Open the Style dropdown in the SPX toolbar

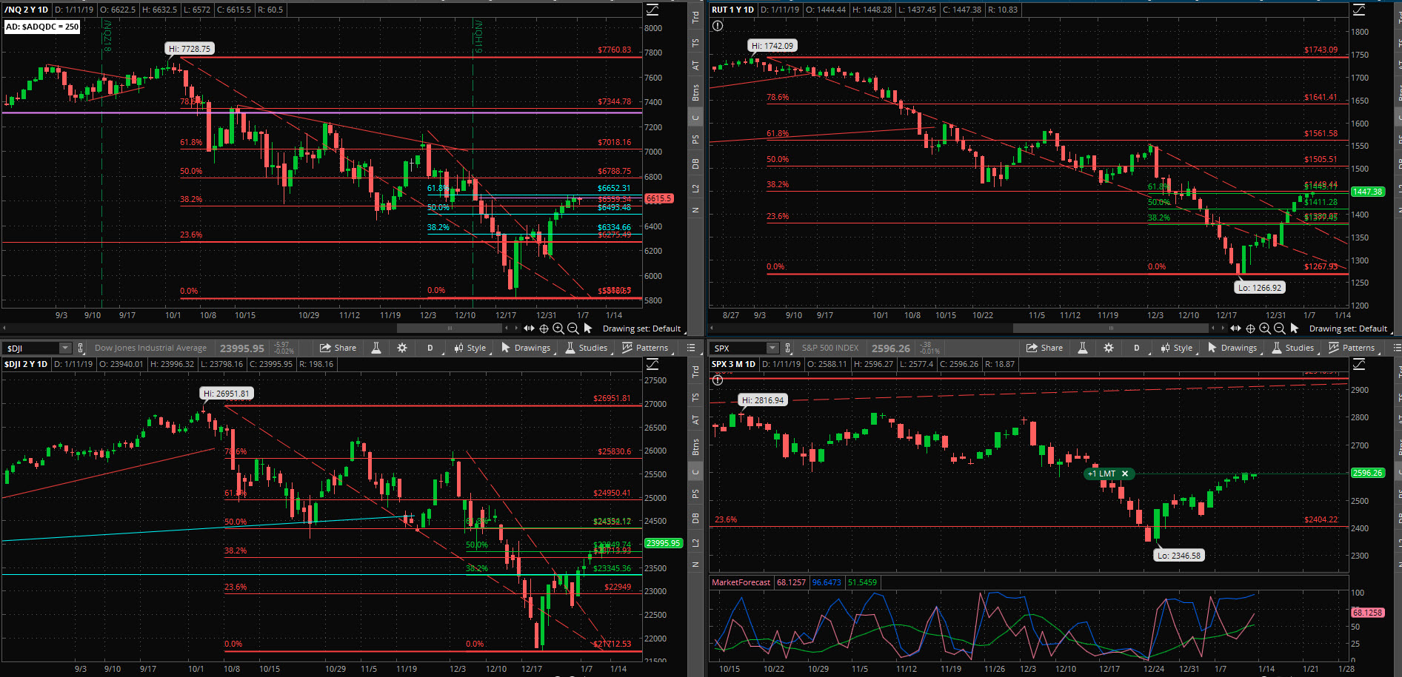[x=1178, y=348]
